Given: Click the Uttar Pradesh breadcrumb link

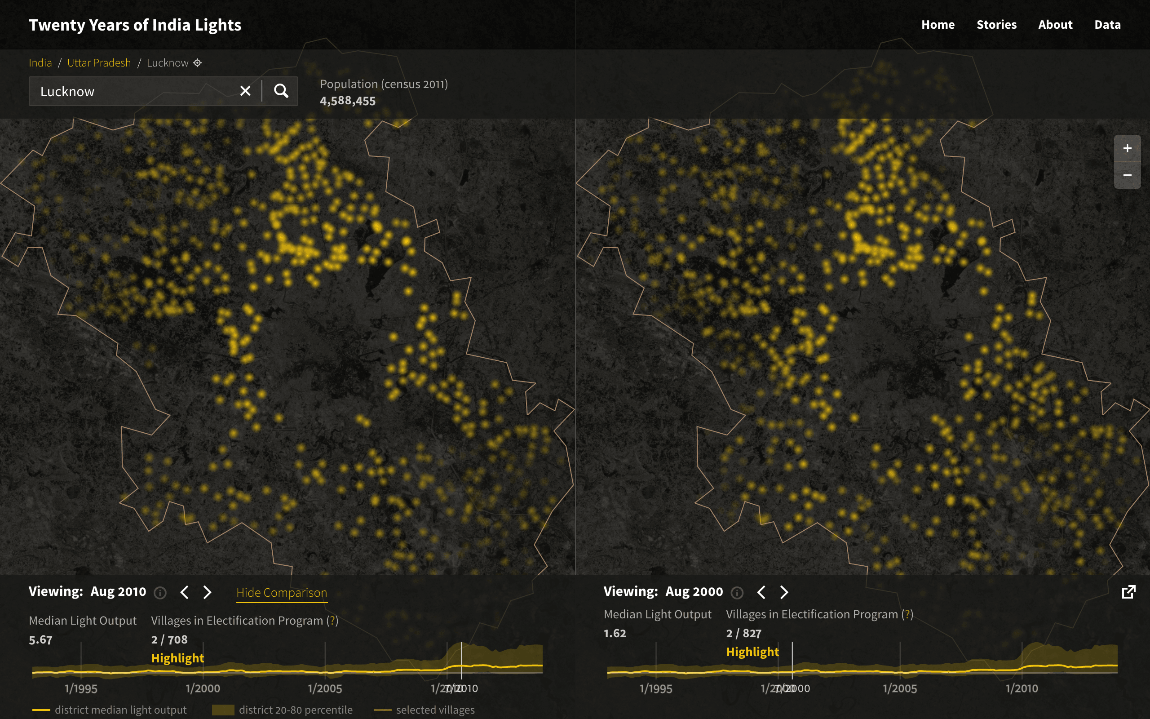Looking at the screenshot, I should click(100, 62).
